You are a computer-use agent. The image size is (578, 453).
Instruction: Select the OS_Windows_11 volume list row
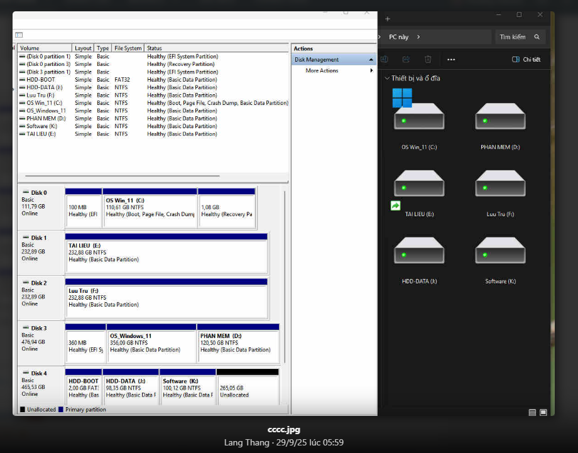(x=153, y=111)
